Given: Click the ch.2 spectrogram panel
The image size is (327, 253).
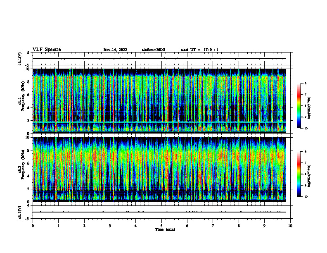Looking at the screenshot, I should (159, 169).
